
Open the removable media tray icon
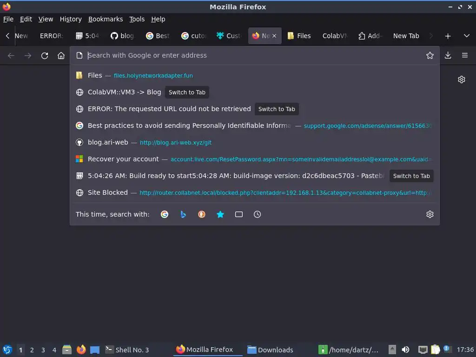pyautogui.click(x=392, y=350)
